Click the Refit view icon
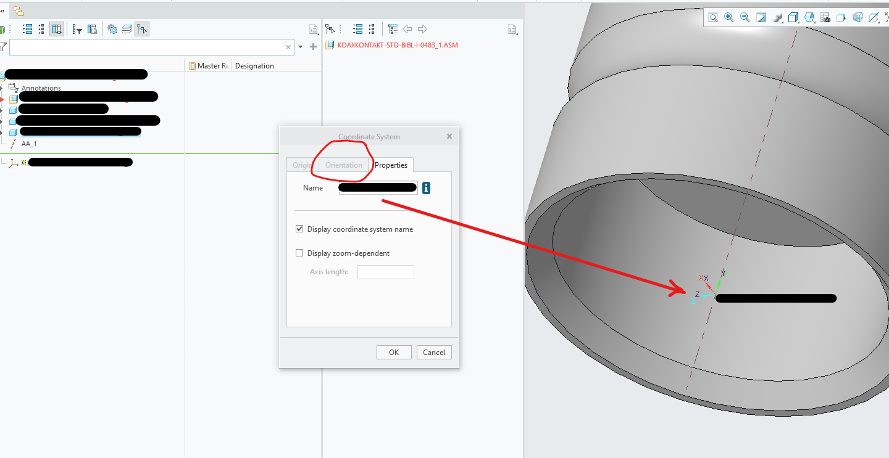The image size is (889, 458). click(713, 18)
